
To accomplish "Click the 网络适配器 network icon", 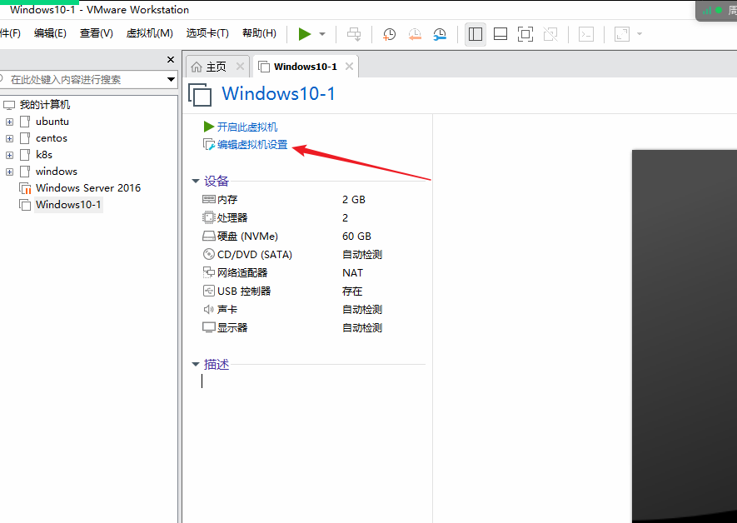I will pyautogui.click(x=209, y=272).
